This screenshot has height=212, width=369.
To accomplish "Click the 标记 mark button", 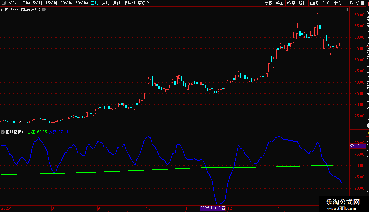I will pos(337,3).
